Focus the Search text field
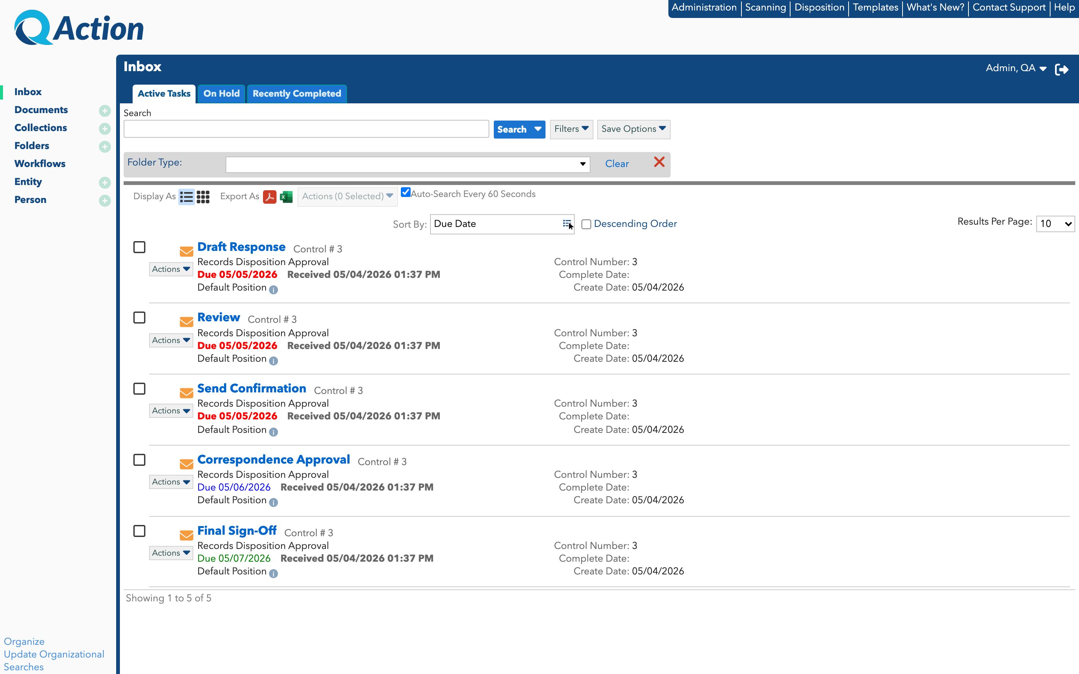The height and width of the screenshot is (674, 1079). (306, 129)
